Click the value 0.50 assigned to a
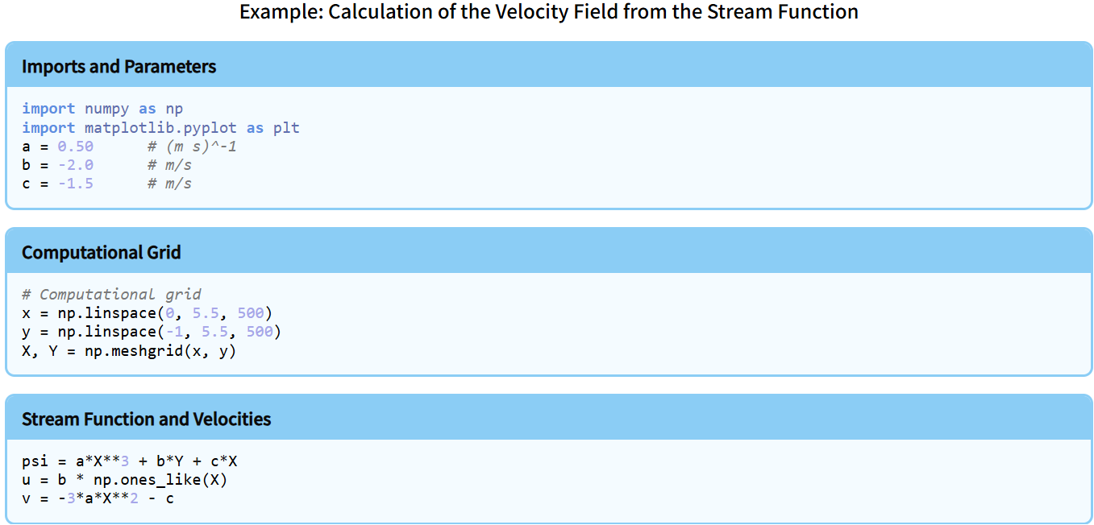Screen dimensions: 1094x525 [76, 147]
